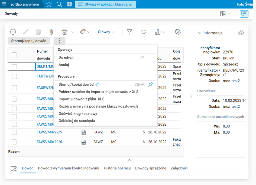Open document link starting with FAKTWZ

tap(45, 76)
